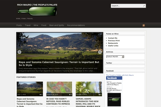Viewport: 161px width, 107px height.
Task: Click the search magnifier icon
Action: [144, 6]
